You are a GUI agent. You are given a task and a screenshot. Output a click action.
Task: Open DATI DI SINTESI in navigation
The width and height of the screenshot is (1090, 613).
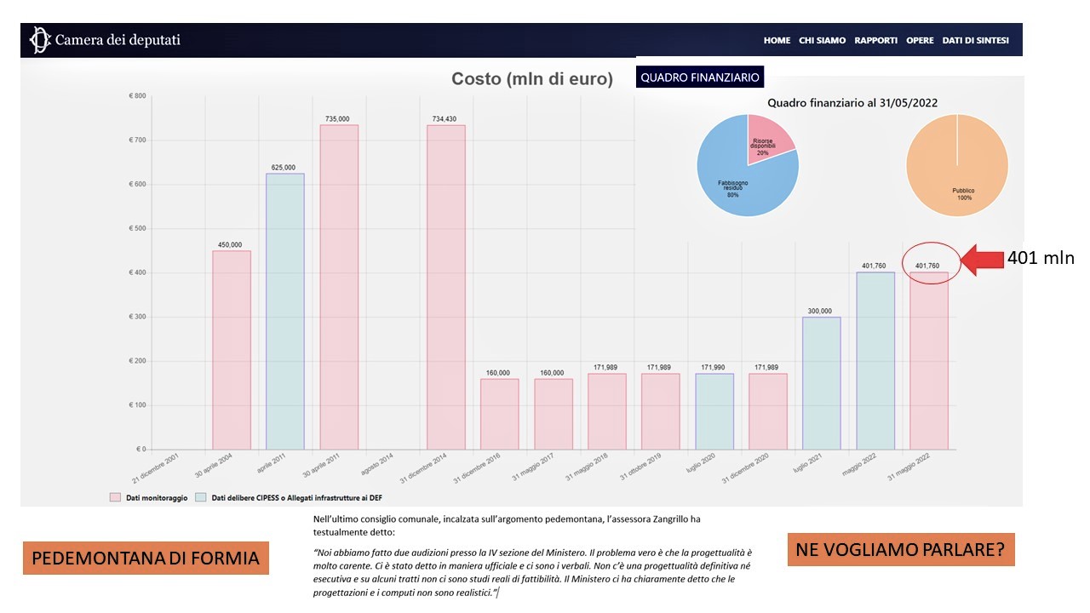[975, 41]
